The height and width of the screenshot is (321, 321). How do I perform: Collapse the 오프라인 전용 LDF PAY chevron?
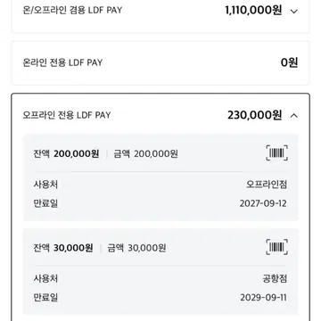(294, 116)
